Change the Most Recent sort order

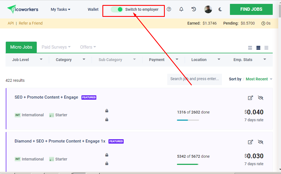[x=259, y=79]
